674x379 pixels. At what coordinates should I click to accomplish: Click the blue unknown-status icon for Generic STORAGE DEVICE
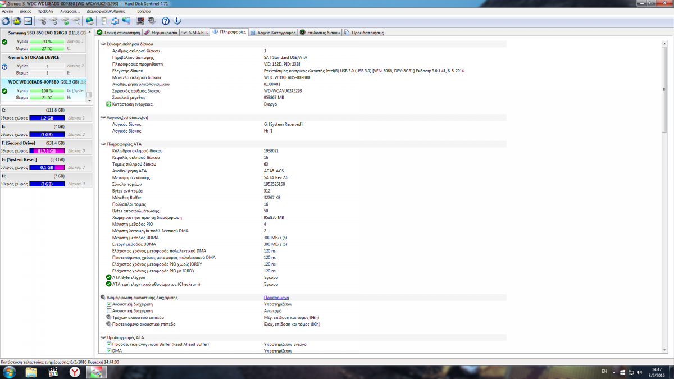(4, 66)
